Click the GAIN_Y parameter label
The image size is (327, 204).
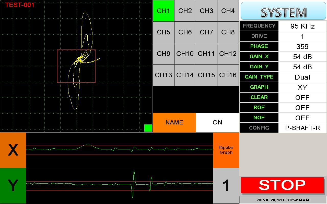tap(259, 67)
